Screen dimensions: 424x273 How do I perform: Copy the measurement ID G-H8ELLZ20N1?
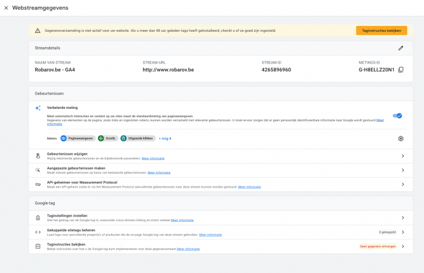(x=401, y=70)
